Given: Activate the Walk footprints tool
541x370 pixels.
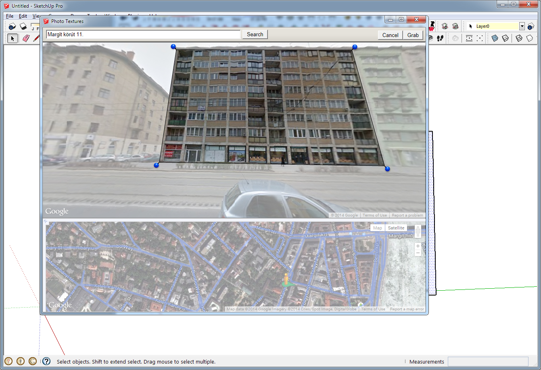Looking at the screenshot, I should [x=441, y=38].
